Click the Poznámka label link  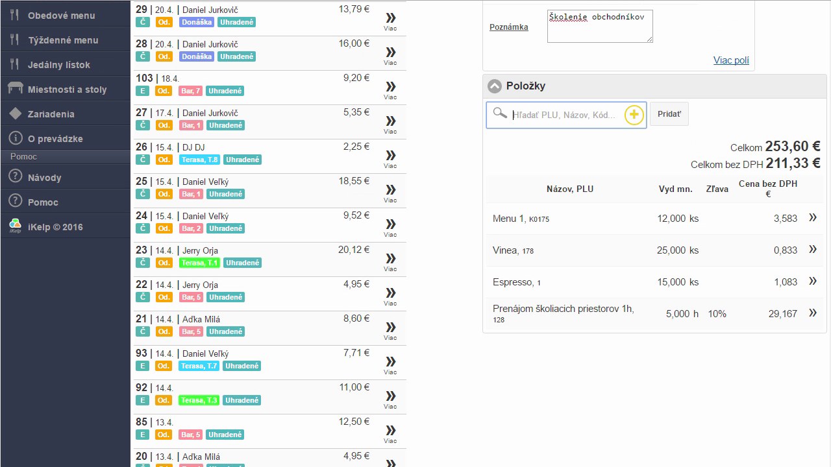[509, 27]
